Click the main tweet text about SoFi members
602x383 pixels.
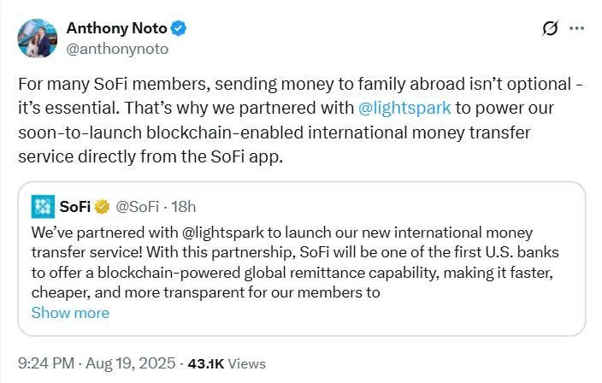pyautogui.click(x=300, y=121)
